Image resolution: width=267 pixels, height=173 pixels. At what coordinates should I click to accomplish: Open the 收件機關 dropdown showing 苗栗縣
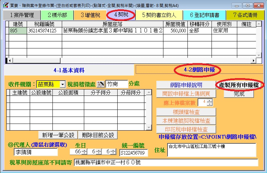[62, 84]
